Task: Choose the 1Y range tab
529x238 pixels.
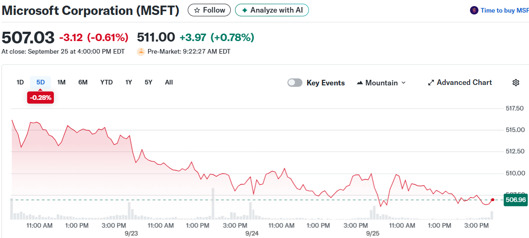Action: click(x=129, y=82)
